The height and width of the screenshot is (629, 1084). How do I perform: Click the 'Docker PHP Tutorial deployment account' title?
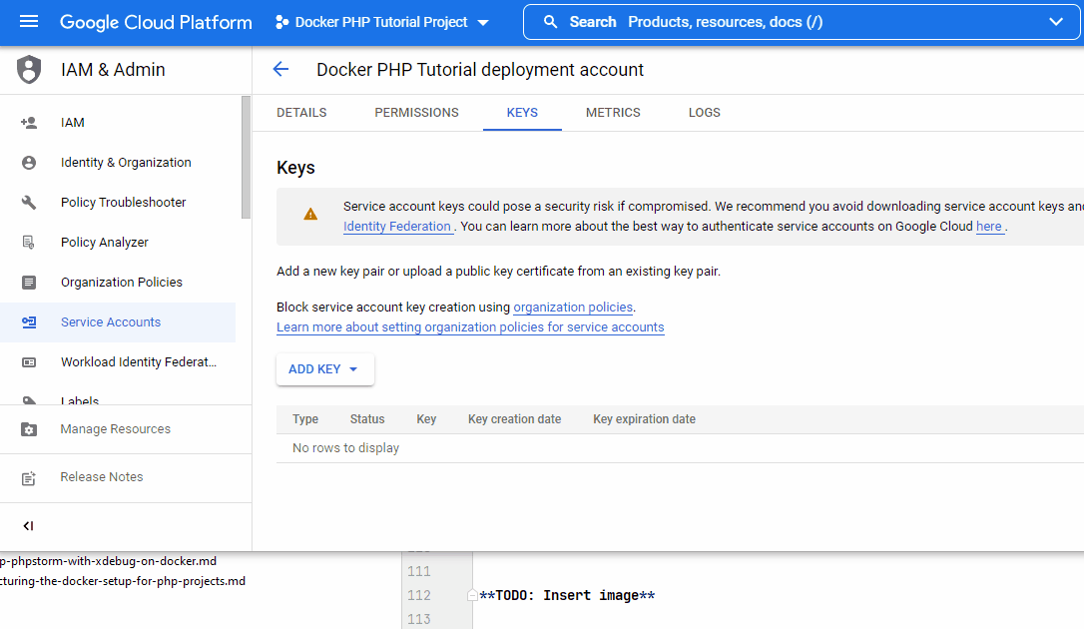point(480,70)
